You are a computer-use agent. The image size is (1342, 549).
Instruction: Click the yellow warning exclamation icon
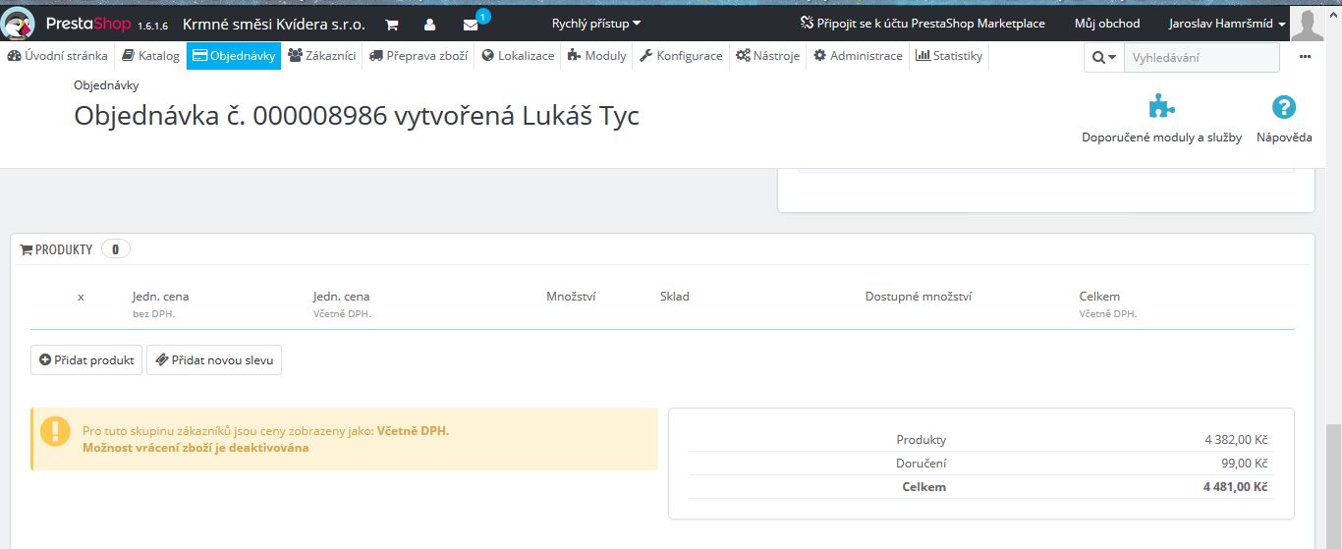click(x=55, y=430)
